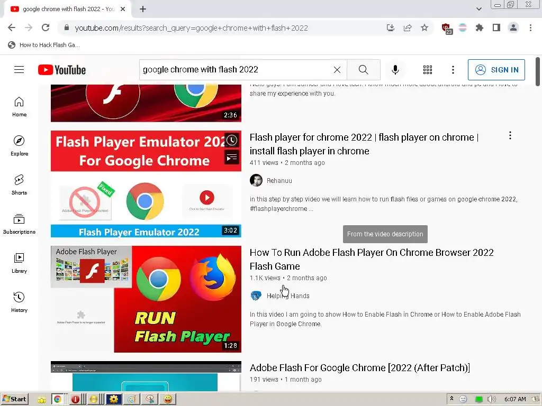Clear the search query with the X
Screen dimensions: 542x406
(337, 70)
